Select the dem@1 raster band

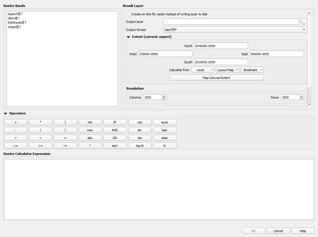(x=14, y=18)
